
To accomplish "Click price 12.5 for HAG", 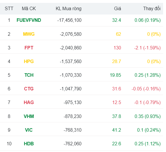I will pyautogui.click(x=117, y=102).
